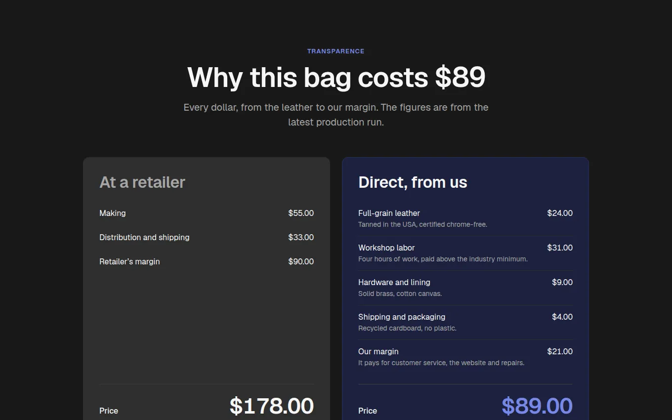Click the $21.00 margin amount
This screenshot has height=420, width=672.
[560, 352]
